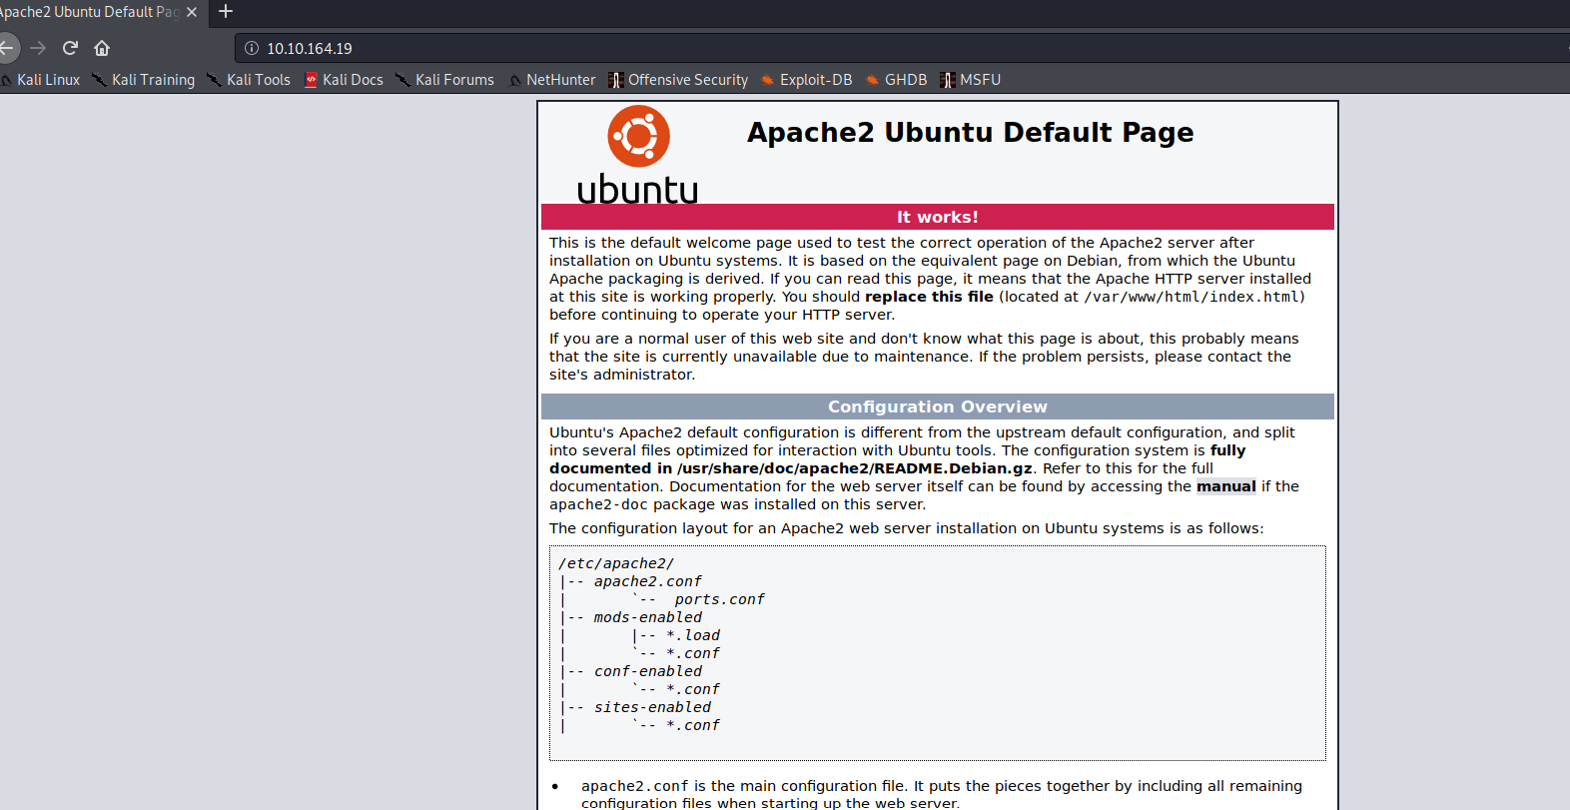Click /usr/share/doc/apache2/README.Debian.gz bold text

point(854,468)
